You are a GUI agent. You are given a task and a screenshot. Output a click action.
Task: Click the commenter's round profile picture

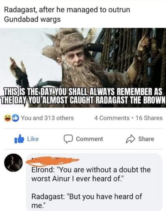tap(13, 162)
